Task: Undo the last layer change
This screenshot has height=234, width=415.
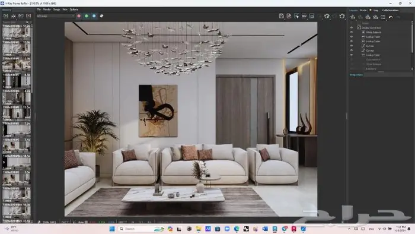Action: (x=391, y=17)
